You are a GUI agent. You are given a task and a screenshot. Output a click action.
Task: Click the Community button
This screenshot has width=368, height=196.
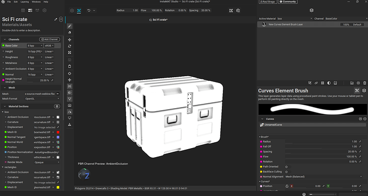[288, 2]
